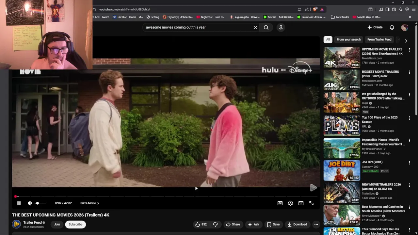418x235 pixels.
Task: Open the Top 100 Plays thumbnail
Action: click(342, 125)
